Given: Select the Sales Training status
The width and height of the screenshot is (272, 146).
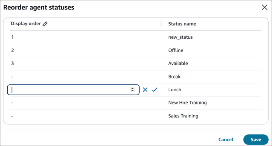Looking at the screenshot, I should [183, 116].
